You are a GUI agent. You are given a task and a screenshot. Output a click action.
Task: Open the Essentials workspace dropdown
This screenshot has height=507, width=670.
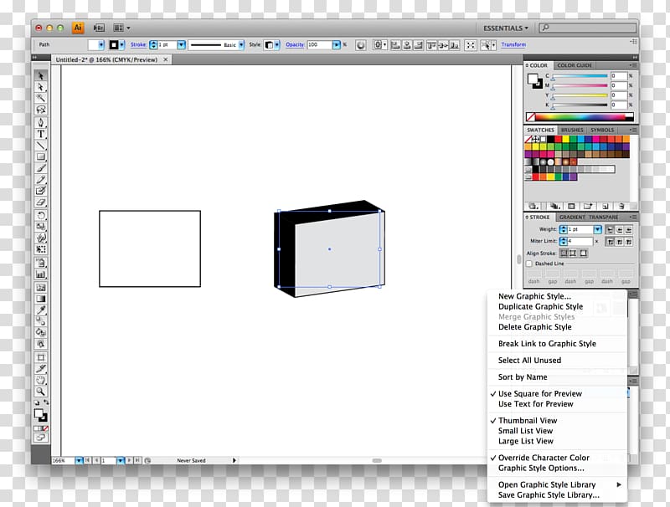(x=506, y=28)
